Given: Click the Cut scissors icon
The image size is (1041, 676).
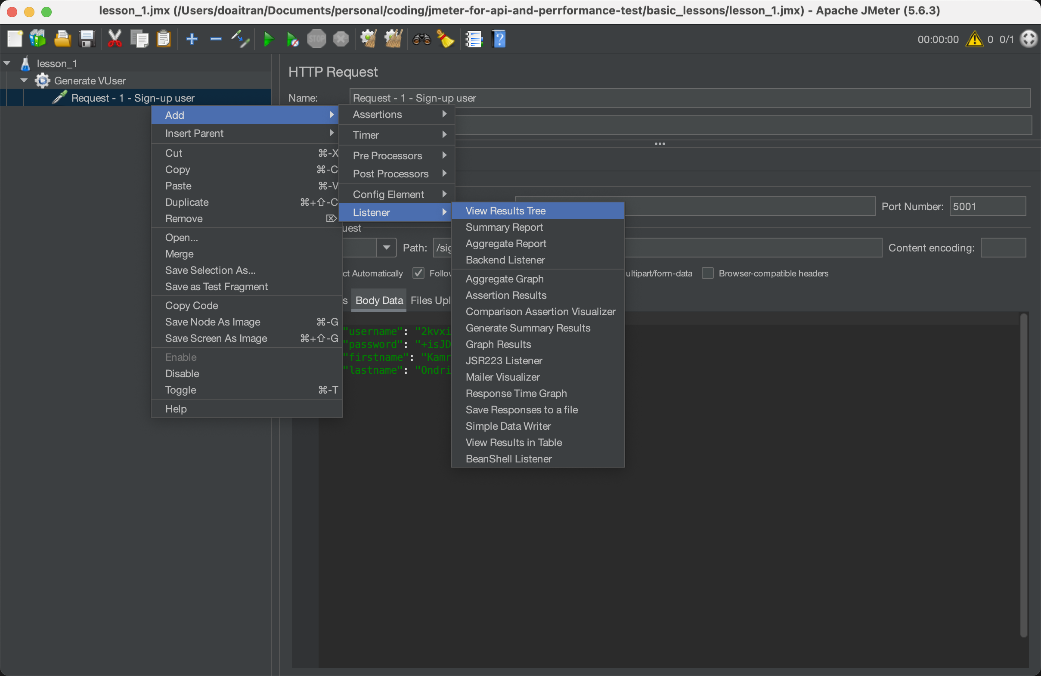Looking at the screenshot, I should [115, 39].
